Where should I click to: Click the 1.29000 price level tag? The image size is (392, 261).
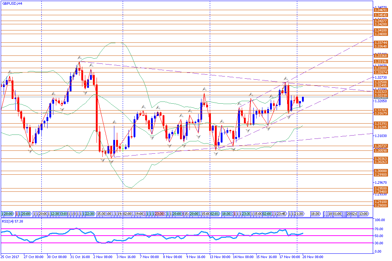click(381, 205)
